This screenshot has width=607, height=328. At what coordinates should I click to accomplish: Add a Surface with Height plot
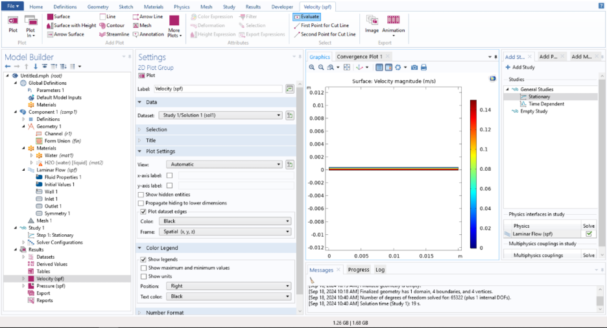coord(71,25)
